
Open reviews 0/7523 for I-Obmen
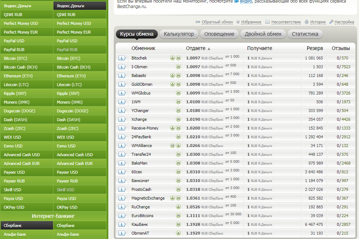pyautogui.click(x=343, y=67)
